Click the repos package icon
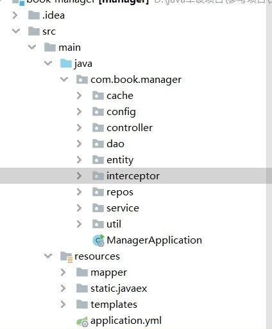Viewport: 272px width, 329px height. [x=98, y=192]
